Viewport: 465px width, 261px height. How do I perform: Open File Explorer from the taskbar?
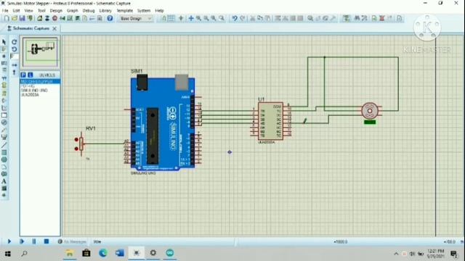click(70, 253)
